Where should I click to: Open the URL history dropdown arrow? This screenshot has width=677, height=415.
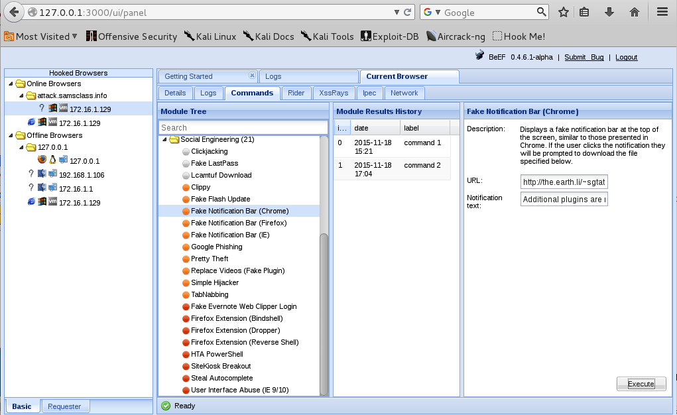point(397,12)
